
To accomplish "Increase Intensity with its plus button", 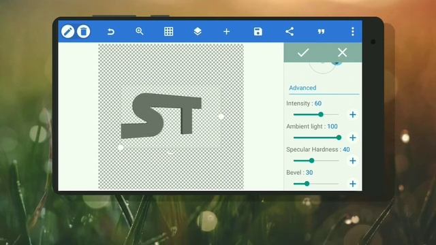I will click(353, 114).
